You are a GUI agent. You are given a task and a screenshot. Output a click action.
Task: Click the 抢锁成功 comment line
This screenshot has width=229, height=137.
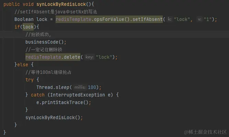38,34
